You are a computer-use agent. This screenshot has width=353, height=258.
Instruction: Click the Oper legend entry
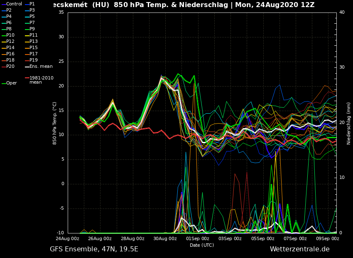[12, 83]
